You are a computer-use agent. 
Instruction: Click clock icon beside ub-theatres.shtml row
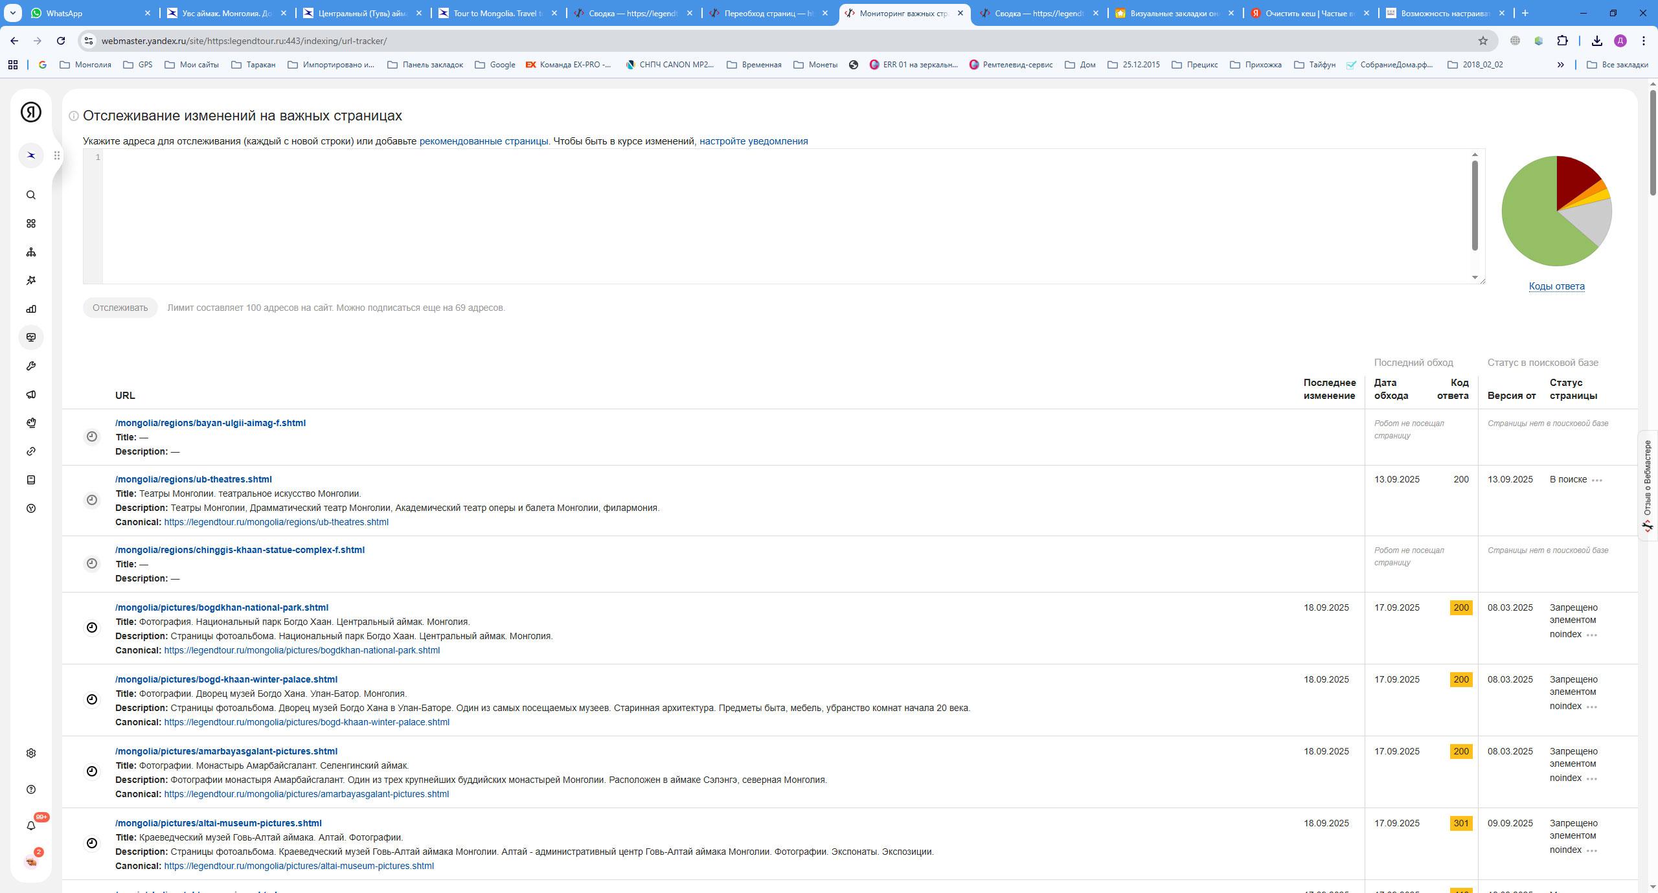tap(92, 500)
